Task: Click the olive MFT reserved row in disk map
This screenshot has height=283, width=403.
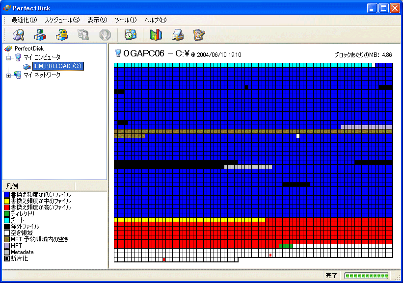Action: click(x=253, y=131)
